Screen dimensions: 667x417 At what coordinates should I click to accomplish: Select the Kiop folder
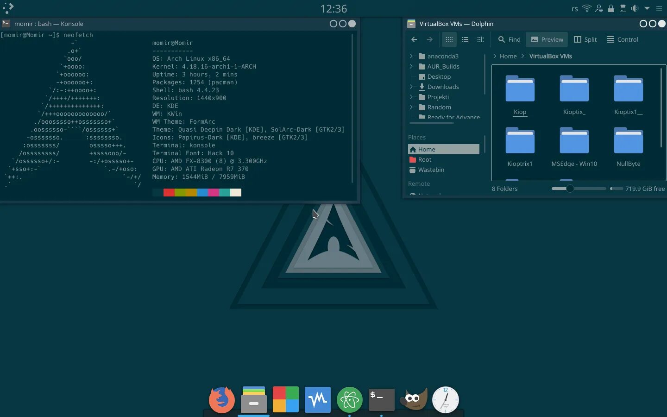click(x=520, y=95)
